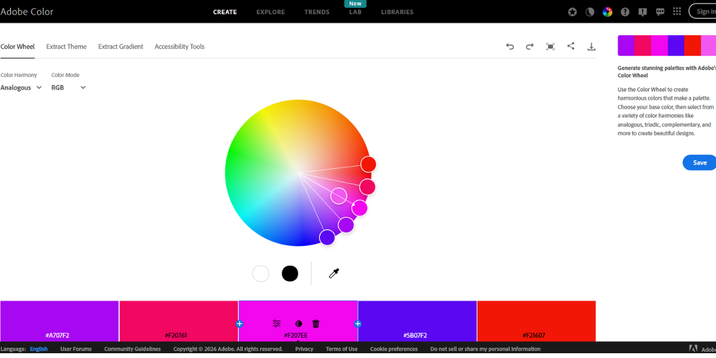Delete the #F207EE swatch with trash icon
Image resolution: width=716 pixels, height=358 pixels.
pos(316,323)
